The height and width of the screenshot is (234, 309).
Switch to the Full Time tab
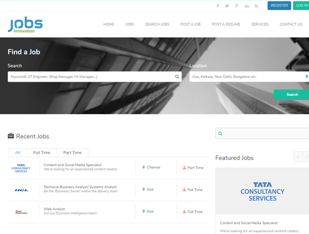tap(42, 153)
